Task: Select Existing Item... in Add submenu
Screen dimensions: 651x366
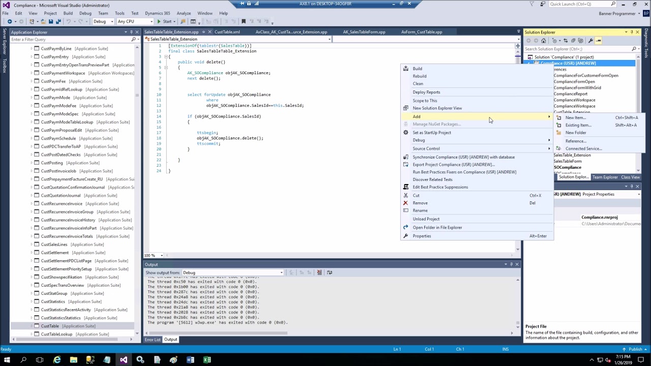Action: tap(578, 125)
